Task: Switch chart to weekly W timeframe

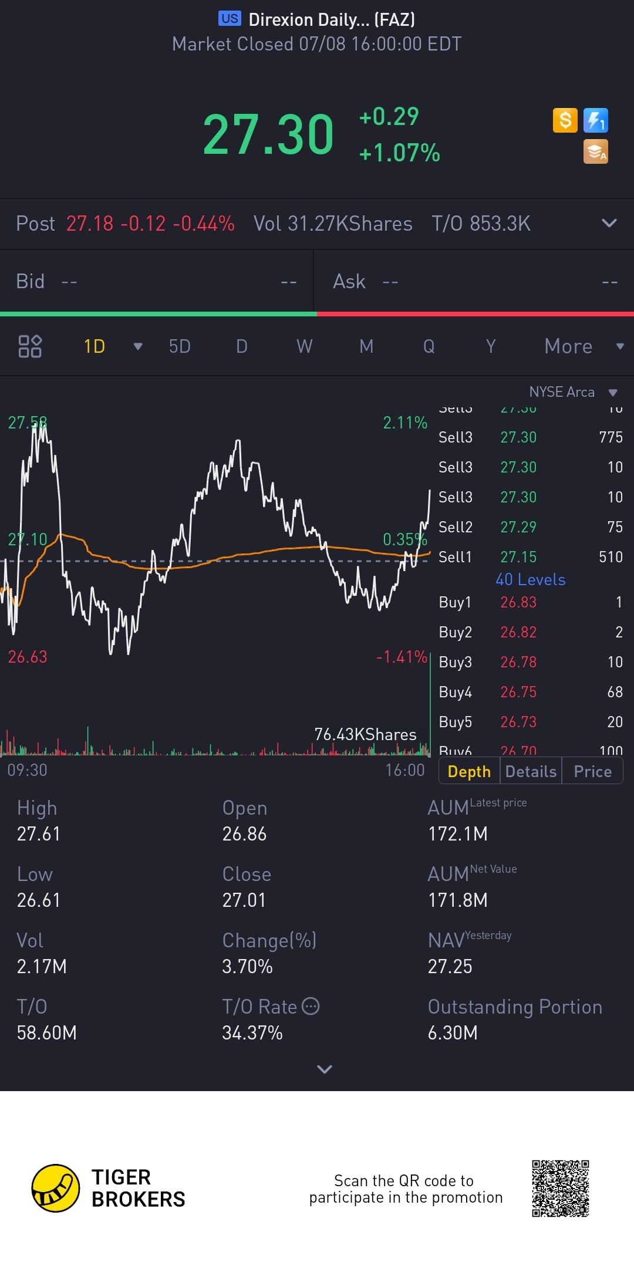Action: click(x=304, y=346)
